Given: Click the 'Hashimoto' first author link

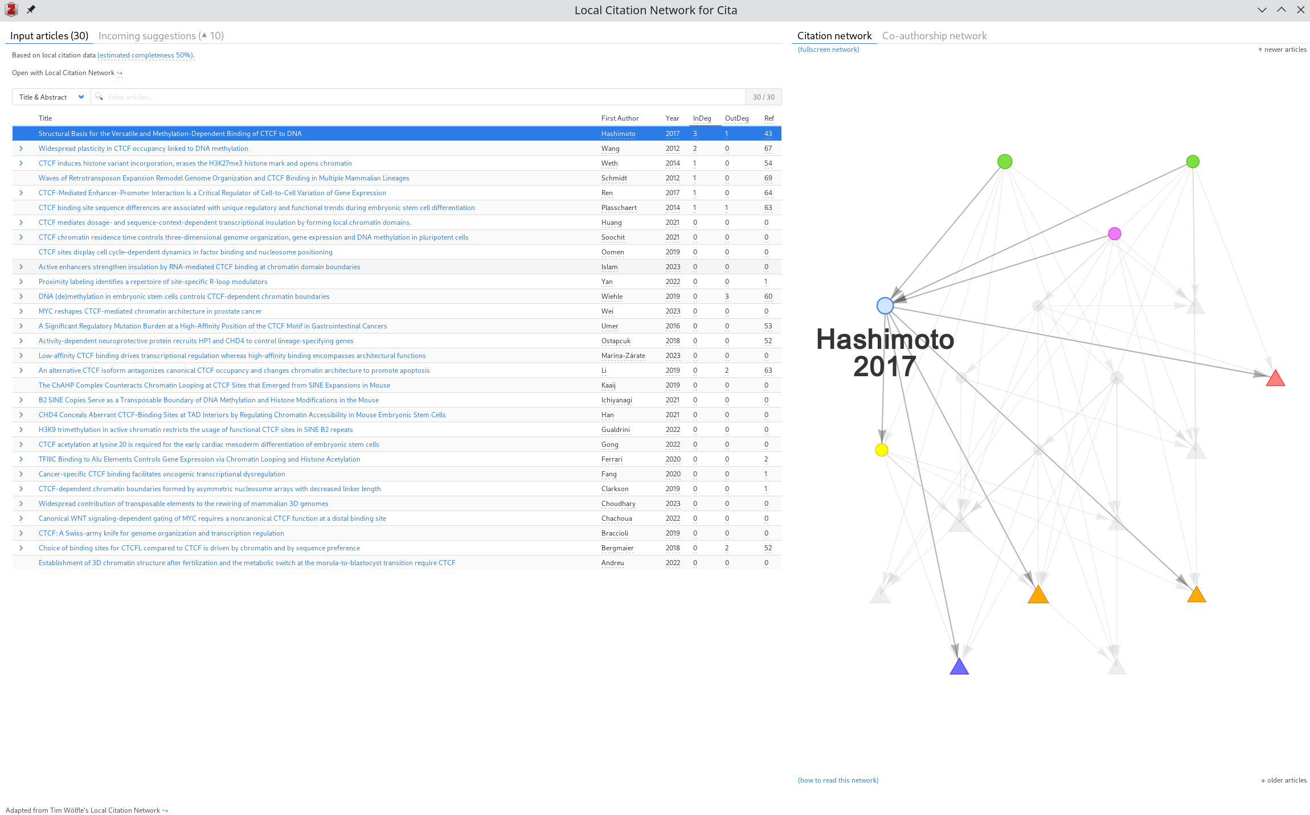Looking at the screenshot, I should [x=619, y=133].
